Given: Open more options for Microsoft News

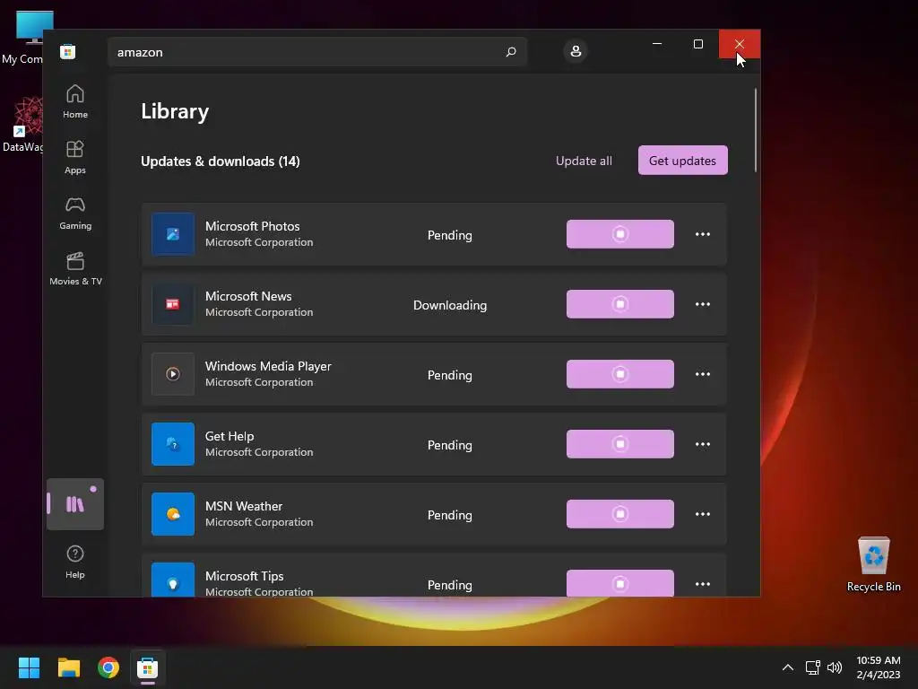Looking at the screenshot, I should tap(703, 304).
